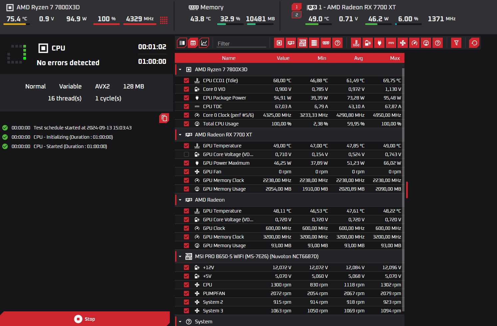Uncheck the Total CPU Usage checkbox
497x326 pixels.
pos(186,124)
